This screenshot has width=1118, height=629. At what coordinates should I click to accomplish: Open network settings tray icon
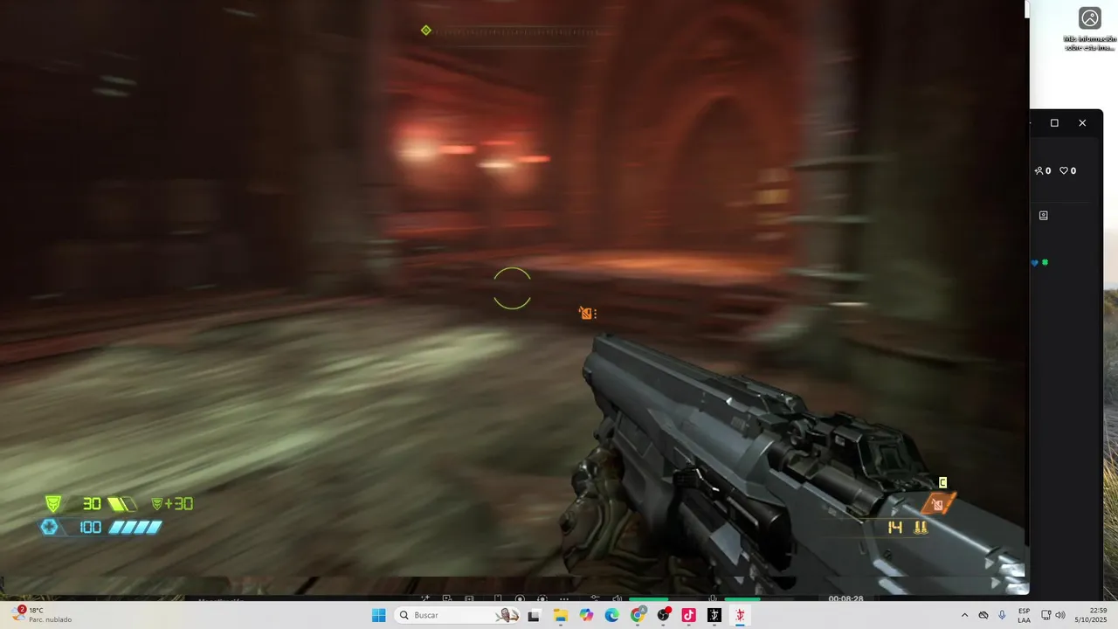pos(1046,615)
